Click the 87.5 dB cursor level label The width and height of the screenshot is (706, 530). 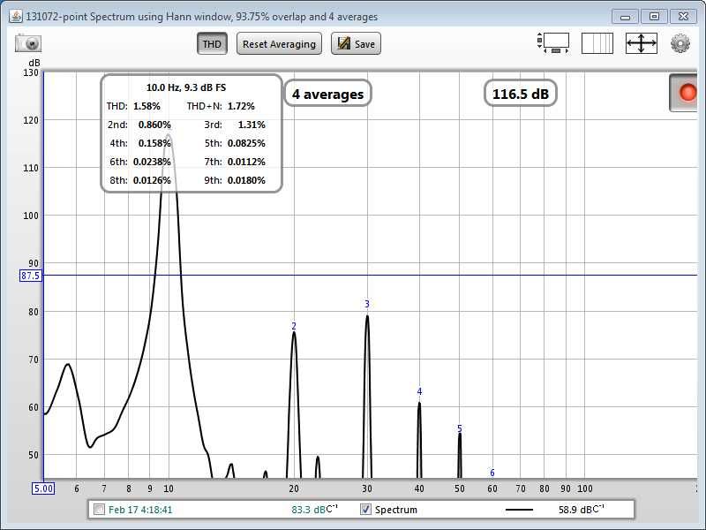[30, 276]
